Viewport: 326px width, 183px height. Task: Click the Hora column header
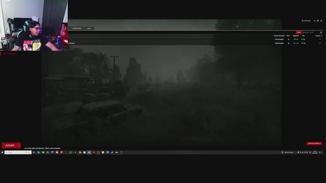[288, 36]
